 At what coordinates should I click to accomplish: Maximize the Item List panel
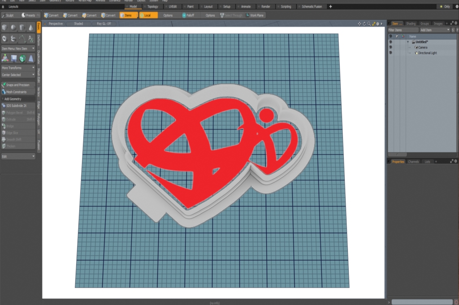[451, 23]
